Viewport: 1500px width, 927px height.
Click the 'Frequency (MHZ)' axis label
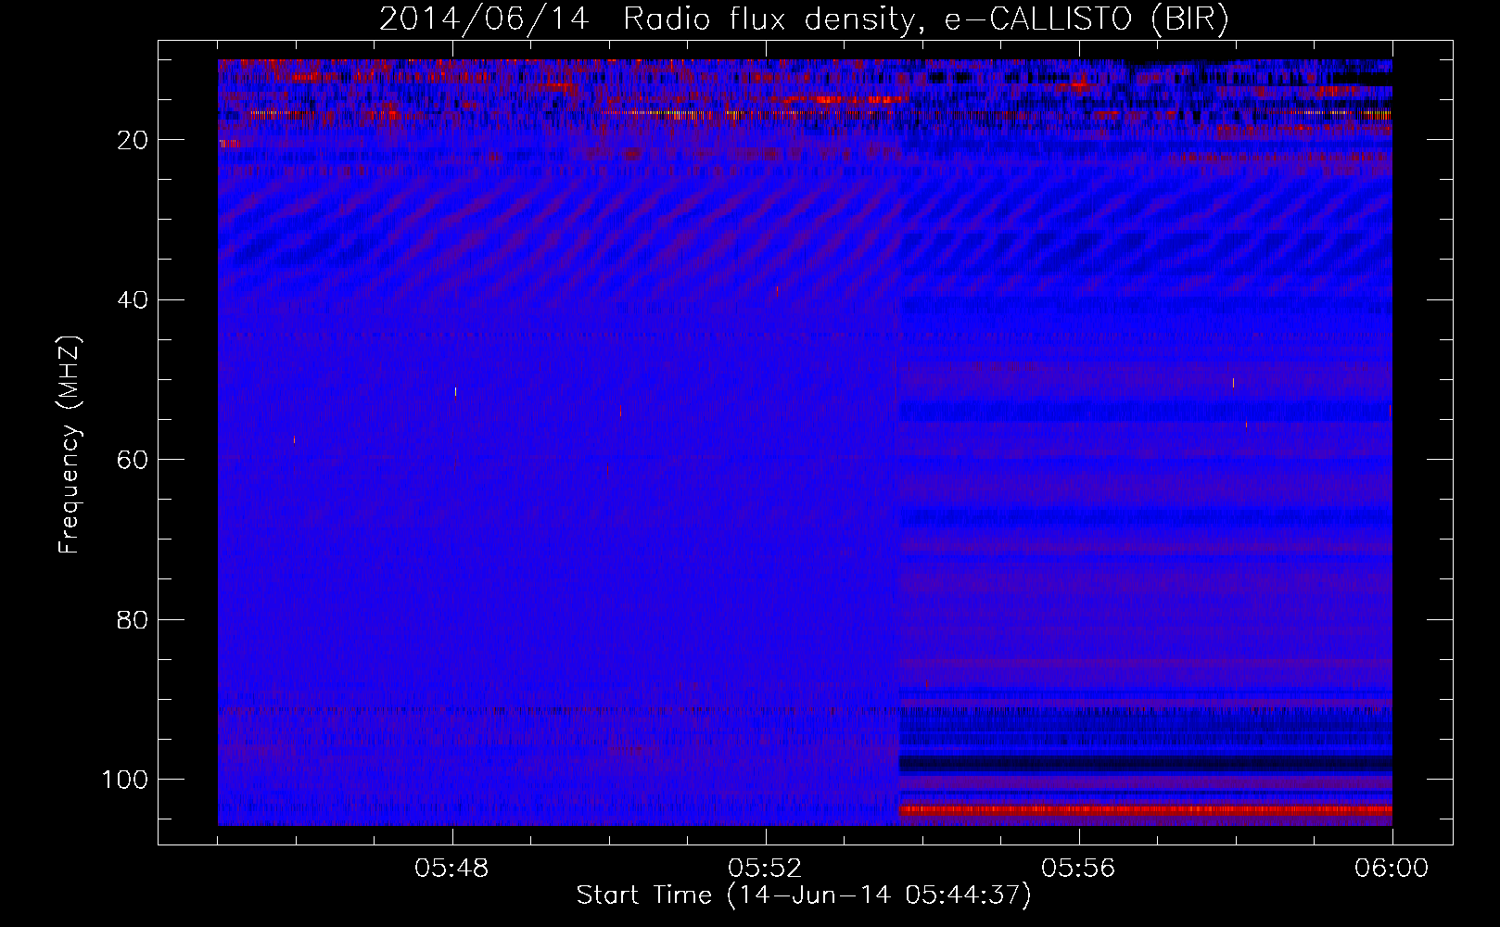point(70,445)
